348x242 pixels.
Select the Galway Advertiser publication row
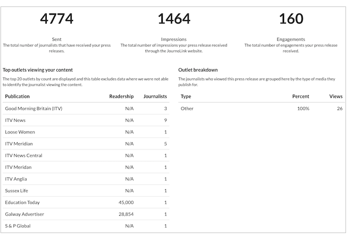(86, 214)
